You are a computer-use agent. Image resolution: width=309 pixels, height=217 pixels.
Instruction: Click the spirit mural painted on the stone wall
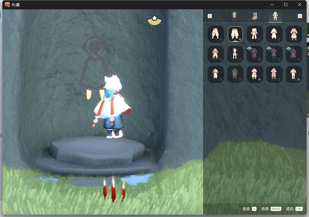(x=94, y=61)
